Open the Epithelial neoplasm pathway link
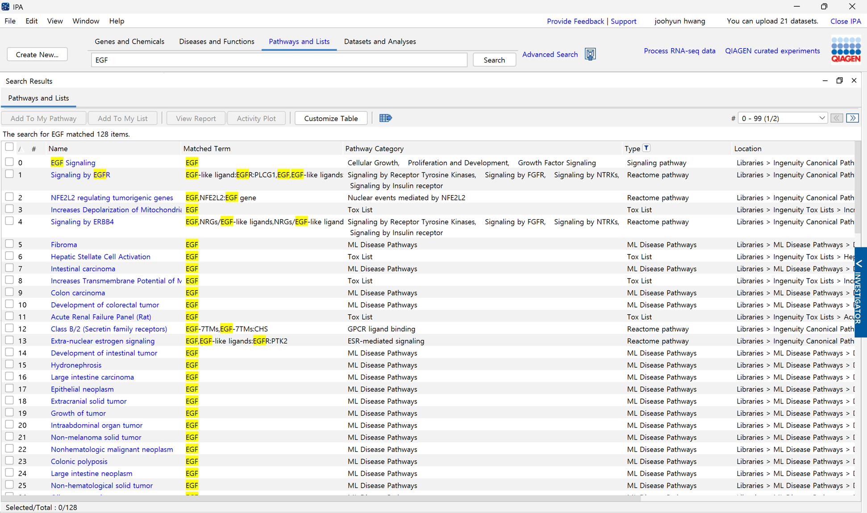 pos(82,389)
